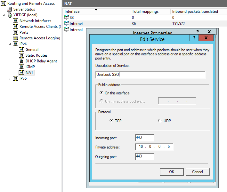This screenshot has width=227, height=192.
Task: Select Server Status in the tree
Action: tap(24, 9)
